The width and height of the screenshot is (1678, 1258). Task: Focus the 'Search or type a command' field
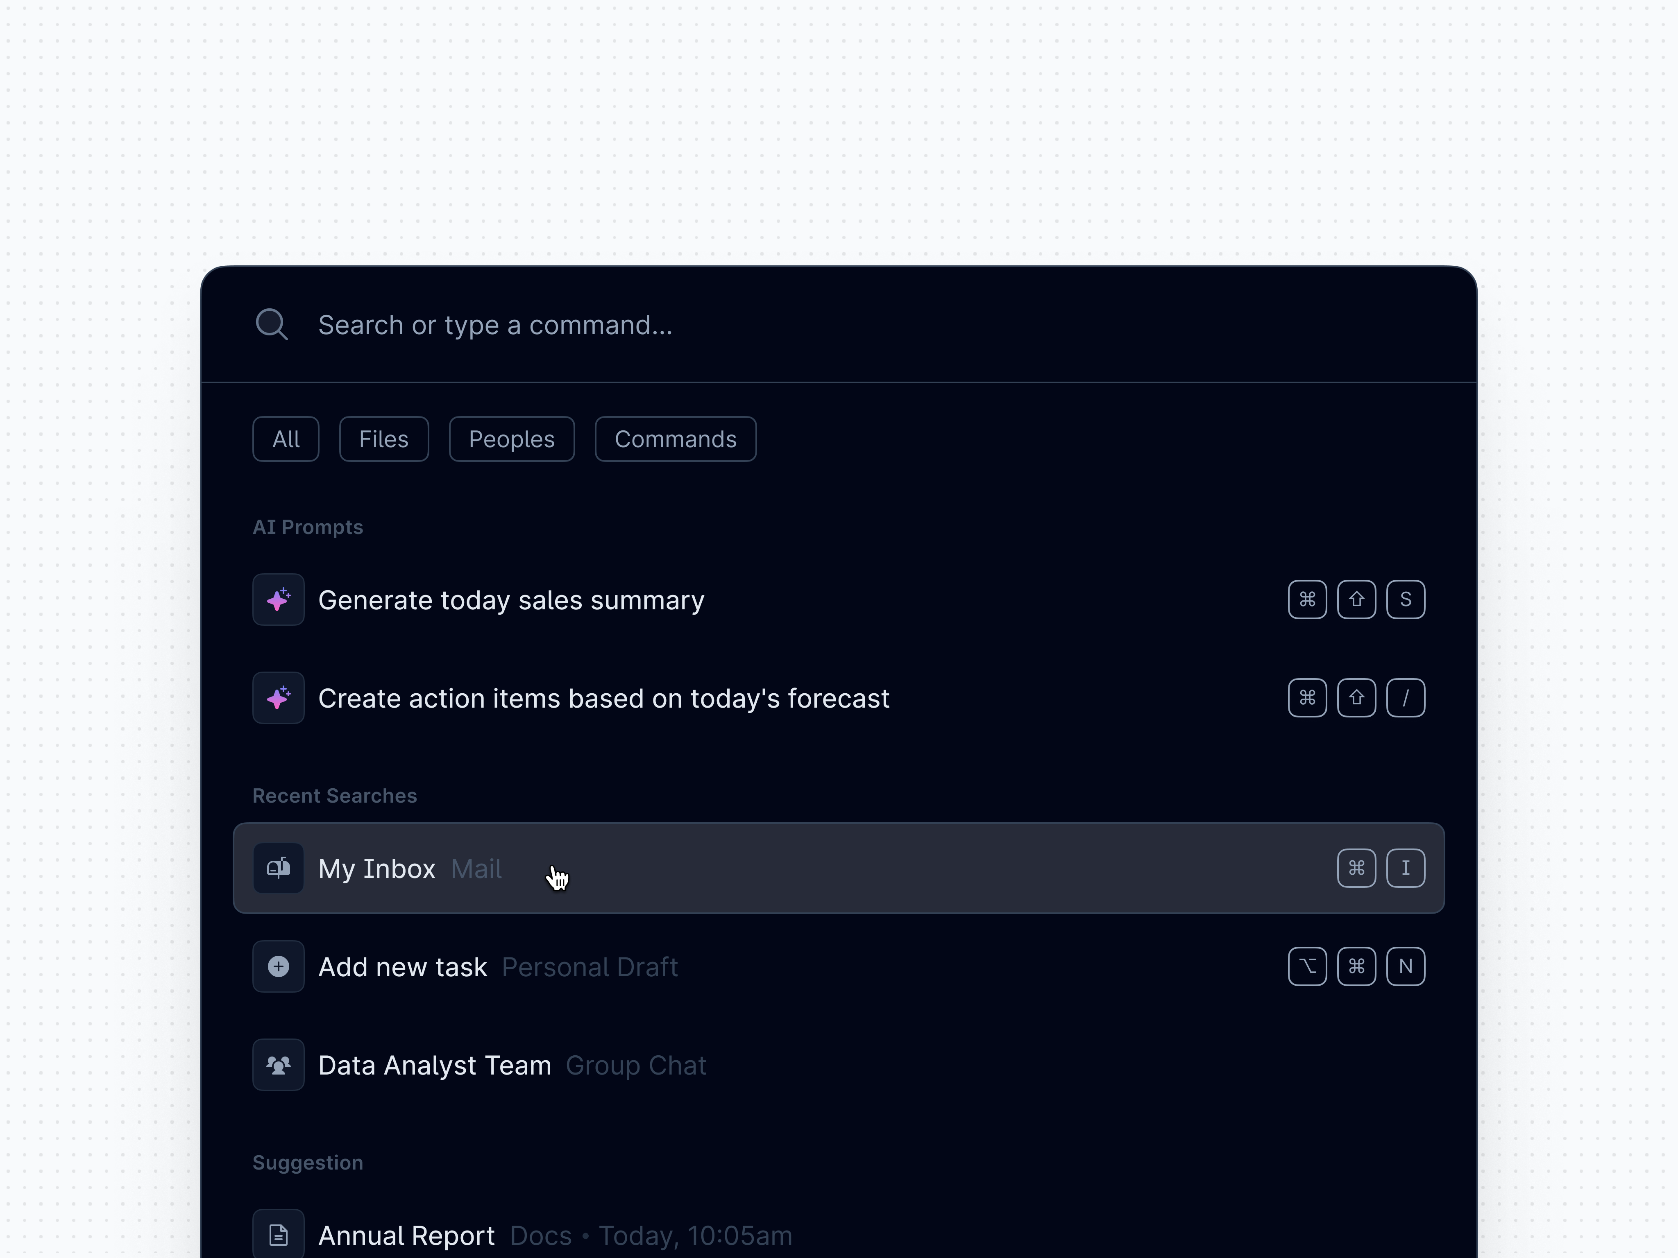point(838,325)
